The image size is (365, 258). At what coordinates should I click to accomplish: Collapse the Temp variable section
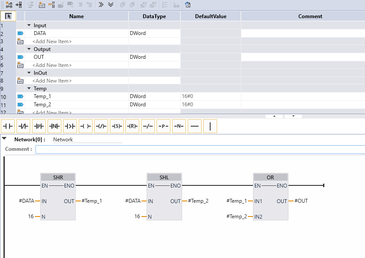tap(29, 89)
